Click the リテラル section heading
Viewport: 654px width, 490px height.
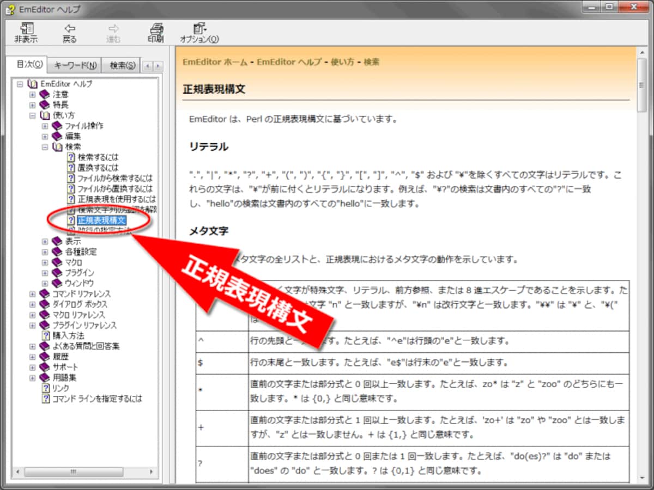pos(209,147)
